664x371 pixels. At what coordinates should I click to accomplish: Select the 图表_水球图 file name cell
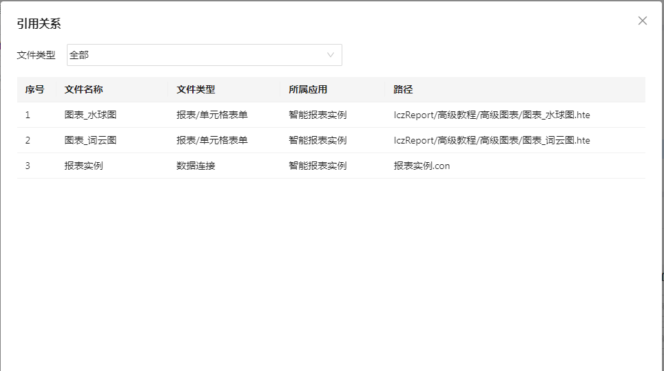pos(90,115)
